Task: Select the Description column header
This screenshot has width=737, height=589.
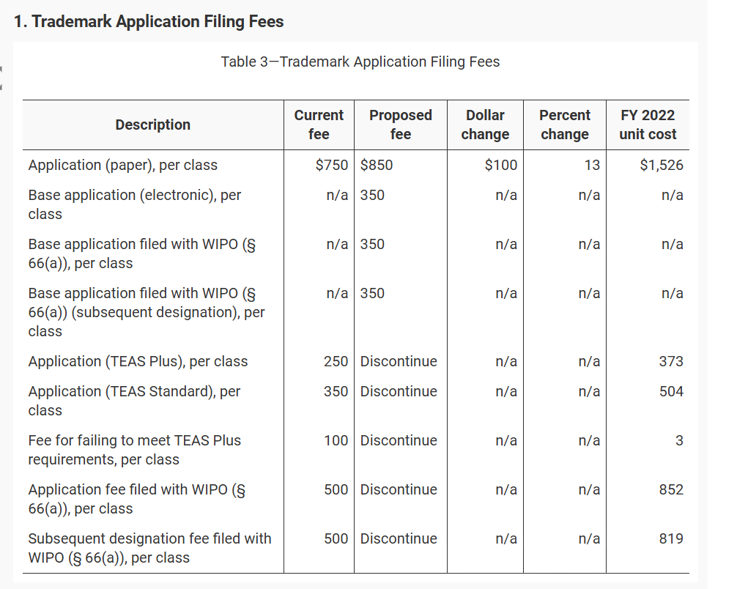Action: click(152, 125)
